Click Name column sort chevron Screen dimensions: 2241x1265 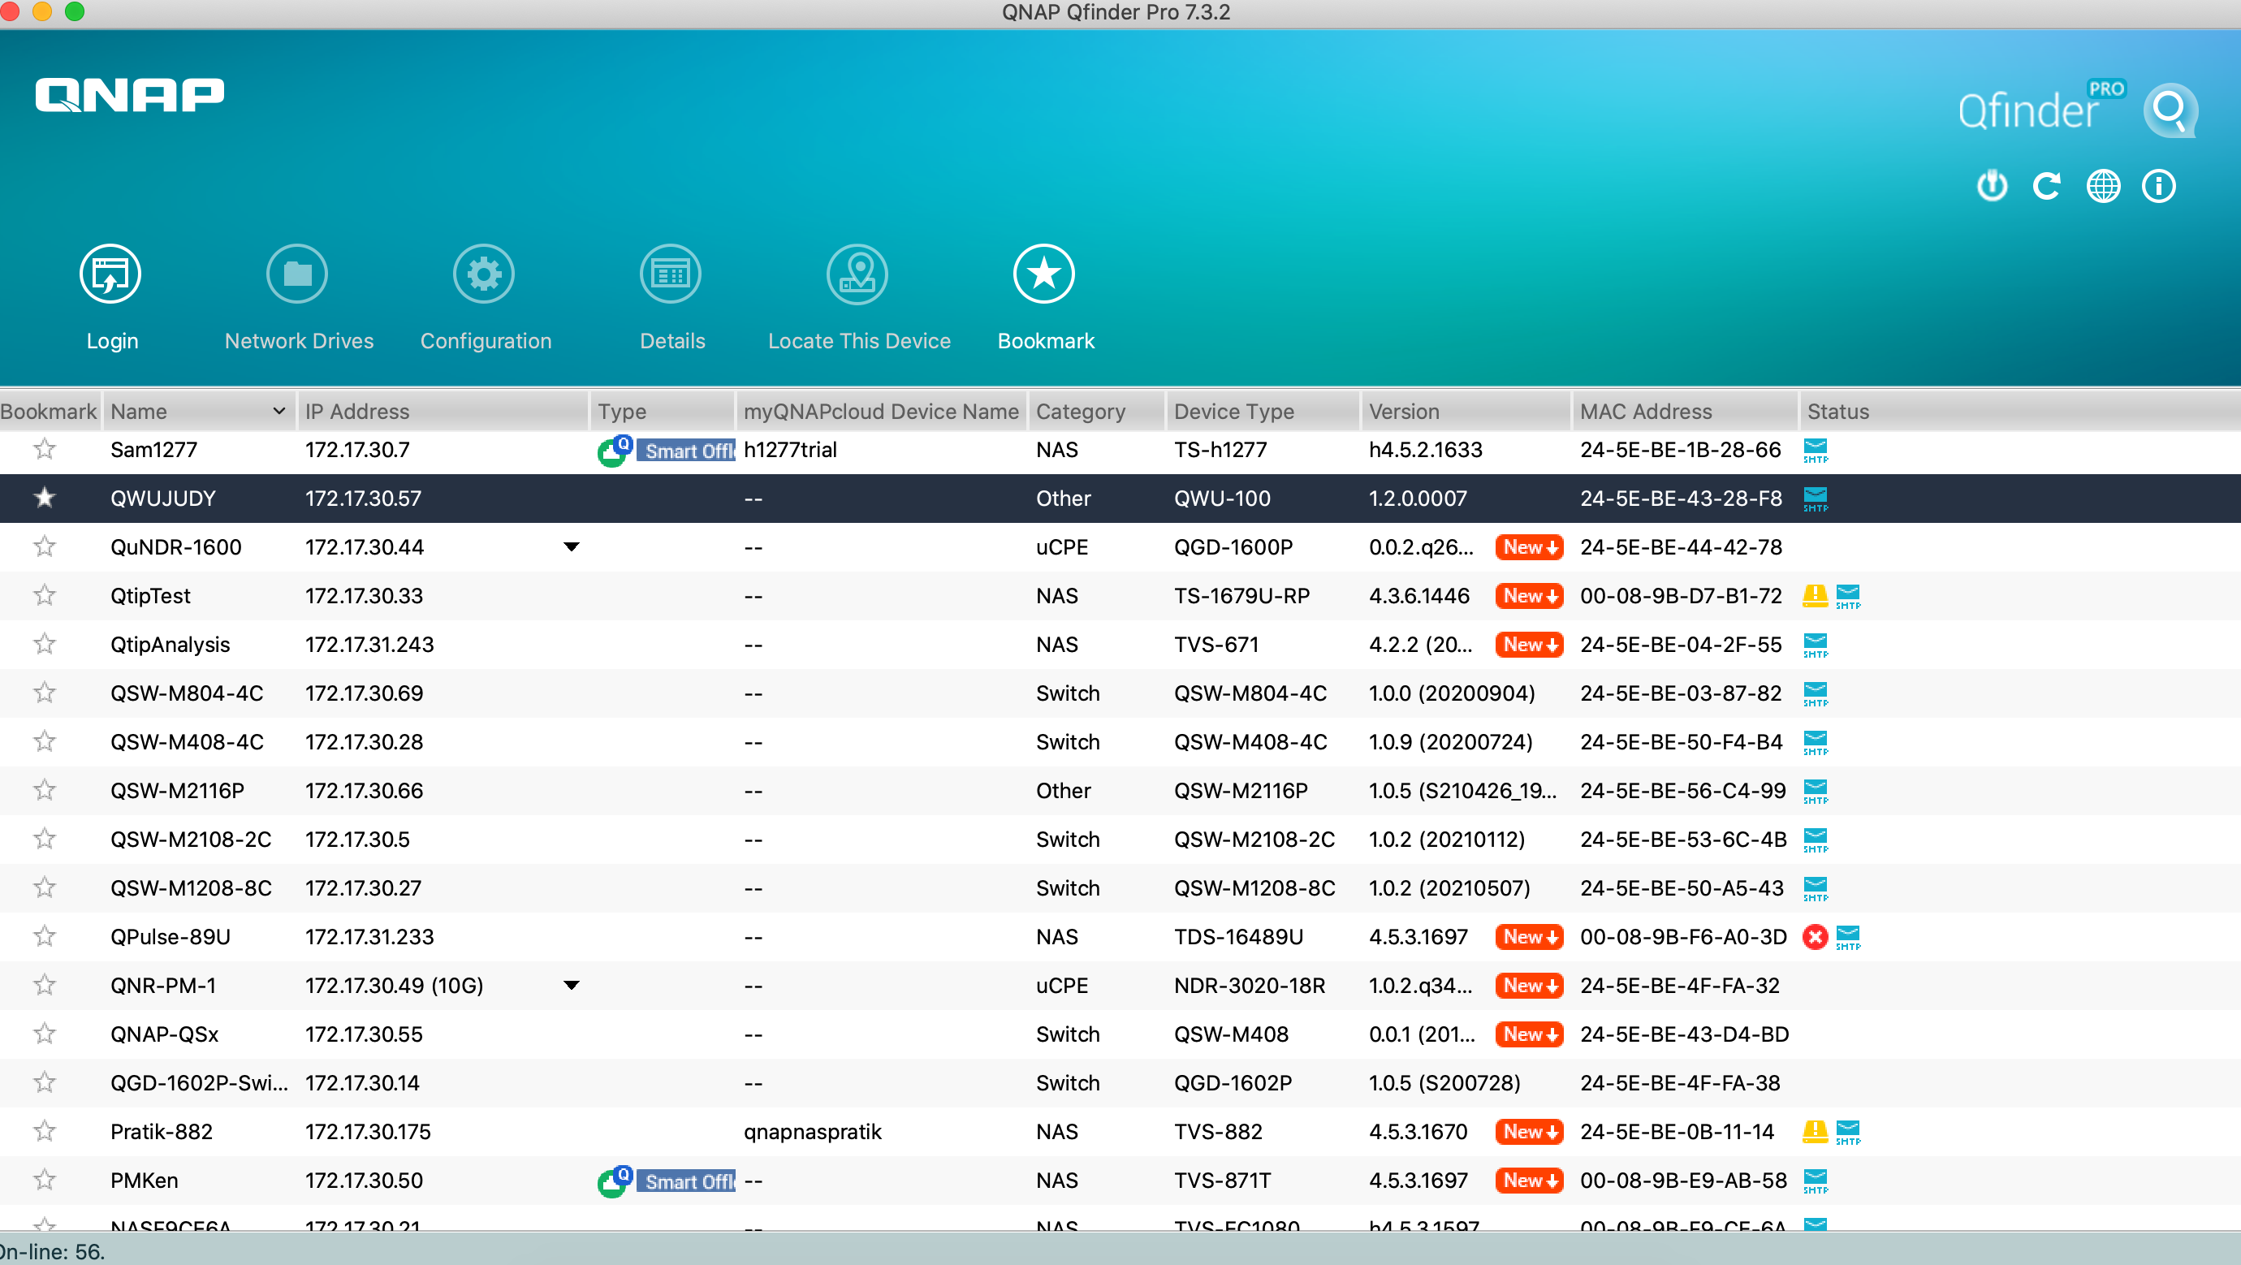tap(279, 412)
